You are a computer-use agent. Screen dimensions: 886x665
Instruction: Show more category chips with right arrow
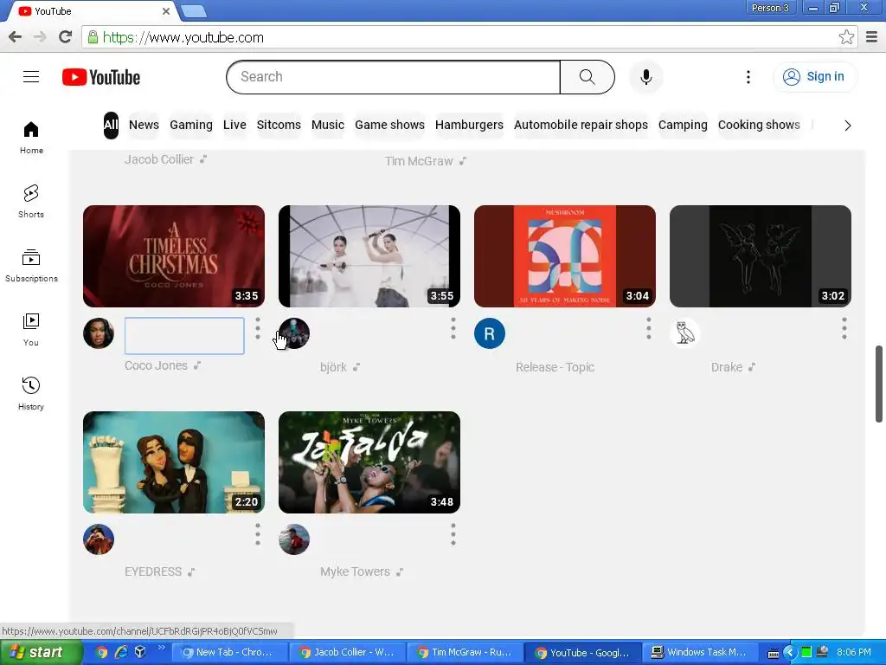tap(847, 126)
